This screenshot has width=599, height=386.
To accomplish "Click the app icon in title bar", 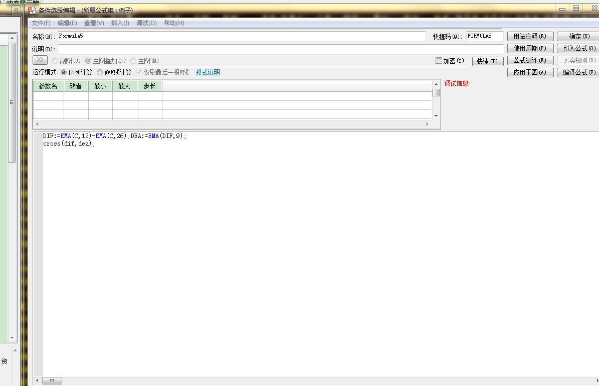I will click(32, 10).
